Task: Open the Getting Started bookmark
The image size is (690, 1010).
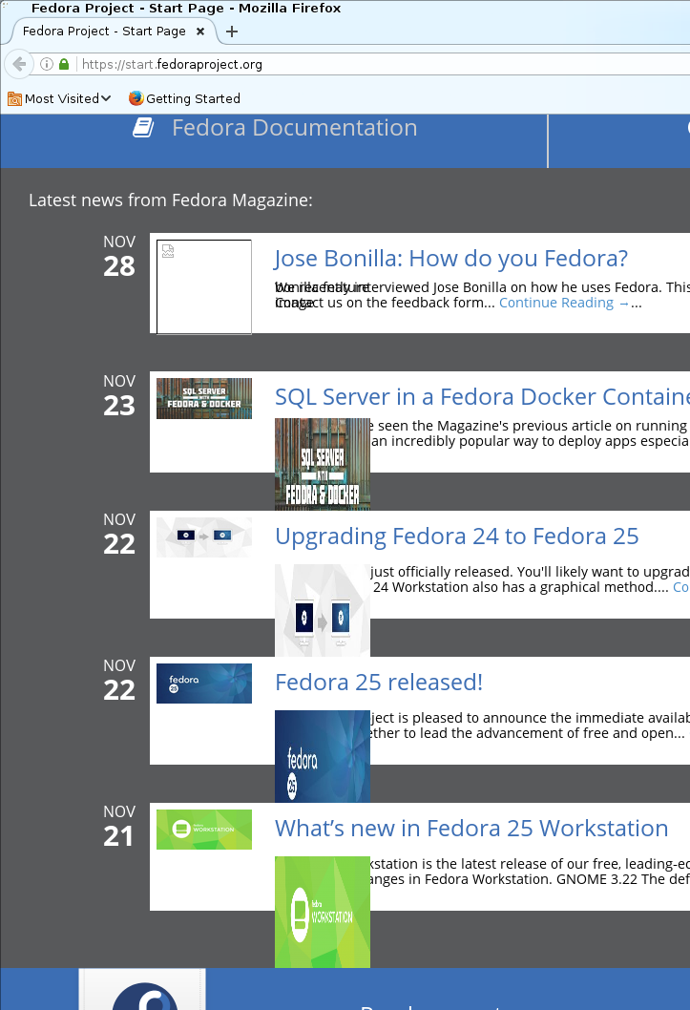Action: (x=193, y=98)
